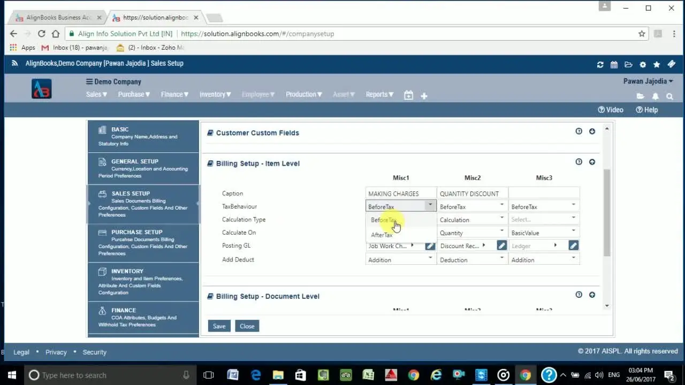The width and height of the screenshot is (685, 385).
Task: Edit Posting GL ledger for Misc1
Action: coord(430,245)
